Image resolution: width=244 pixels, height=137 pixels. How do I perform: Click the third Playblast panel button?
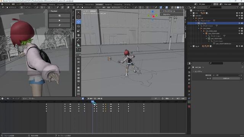(x=59, y=25)
